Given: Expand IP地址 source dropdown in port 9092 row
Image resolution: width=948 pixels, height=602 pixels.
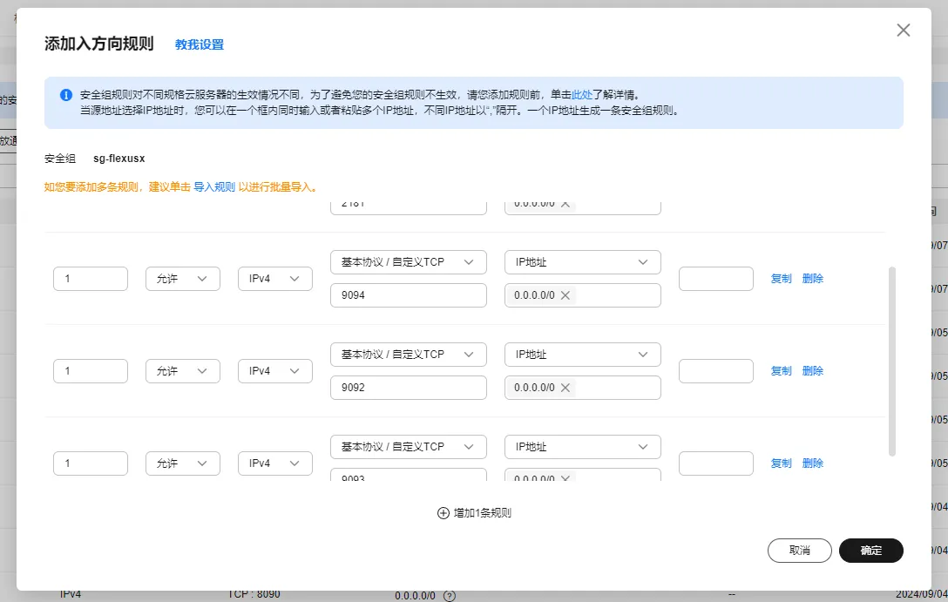Looking at the screenshot, I should (583, 355).
